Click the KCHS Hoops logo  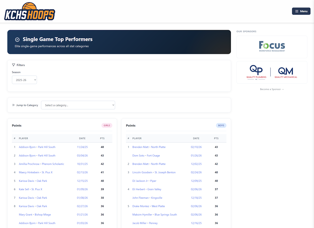30,11
